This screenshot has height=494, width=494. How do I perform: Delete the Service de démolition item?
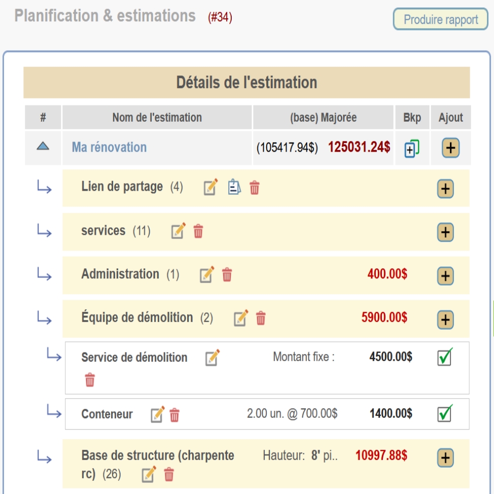click(90, 380)
